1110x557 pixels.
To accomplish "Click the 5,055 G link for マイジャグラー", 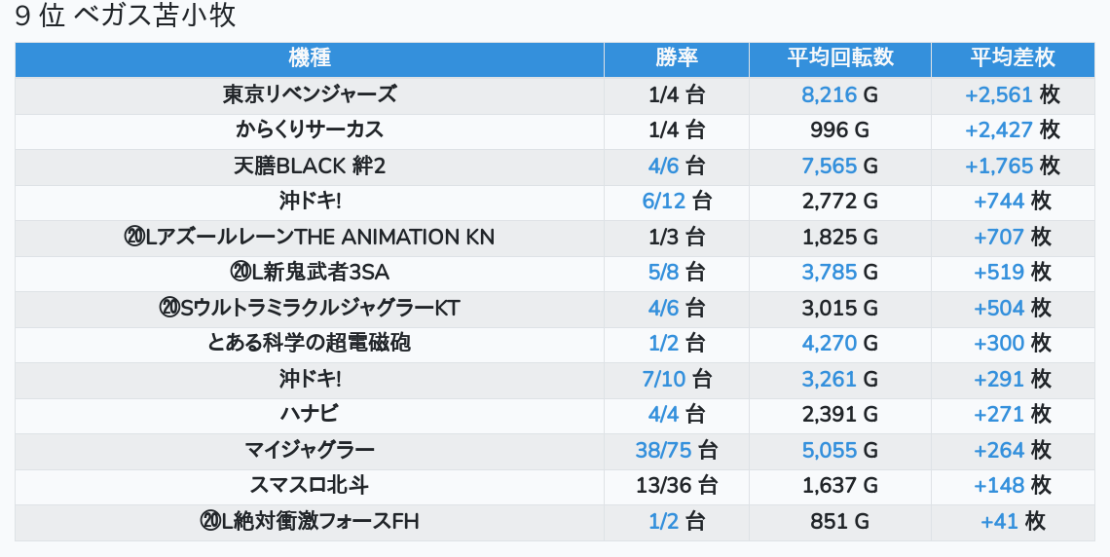I will click(x=830, y=450).
